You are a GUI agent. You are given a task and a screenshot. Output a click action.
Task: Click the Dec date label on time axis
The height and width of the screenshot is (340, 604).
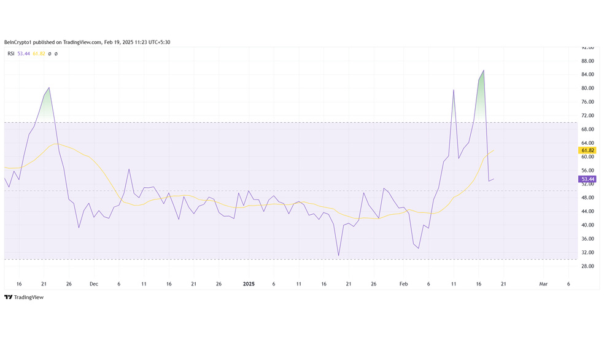click(x=93, y=284)
